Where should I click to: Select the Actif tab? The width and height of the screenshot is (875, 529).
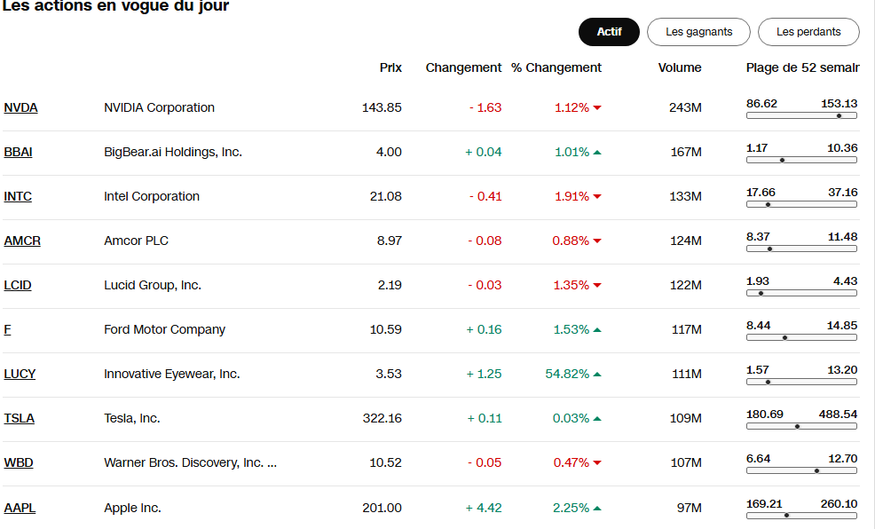point(609,32)
